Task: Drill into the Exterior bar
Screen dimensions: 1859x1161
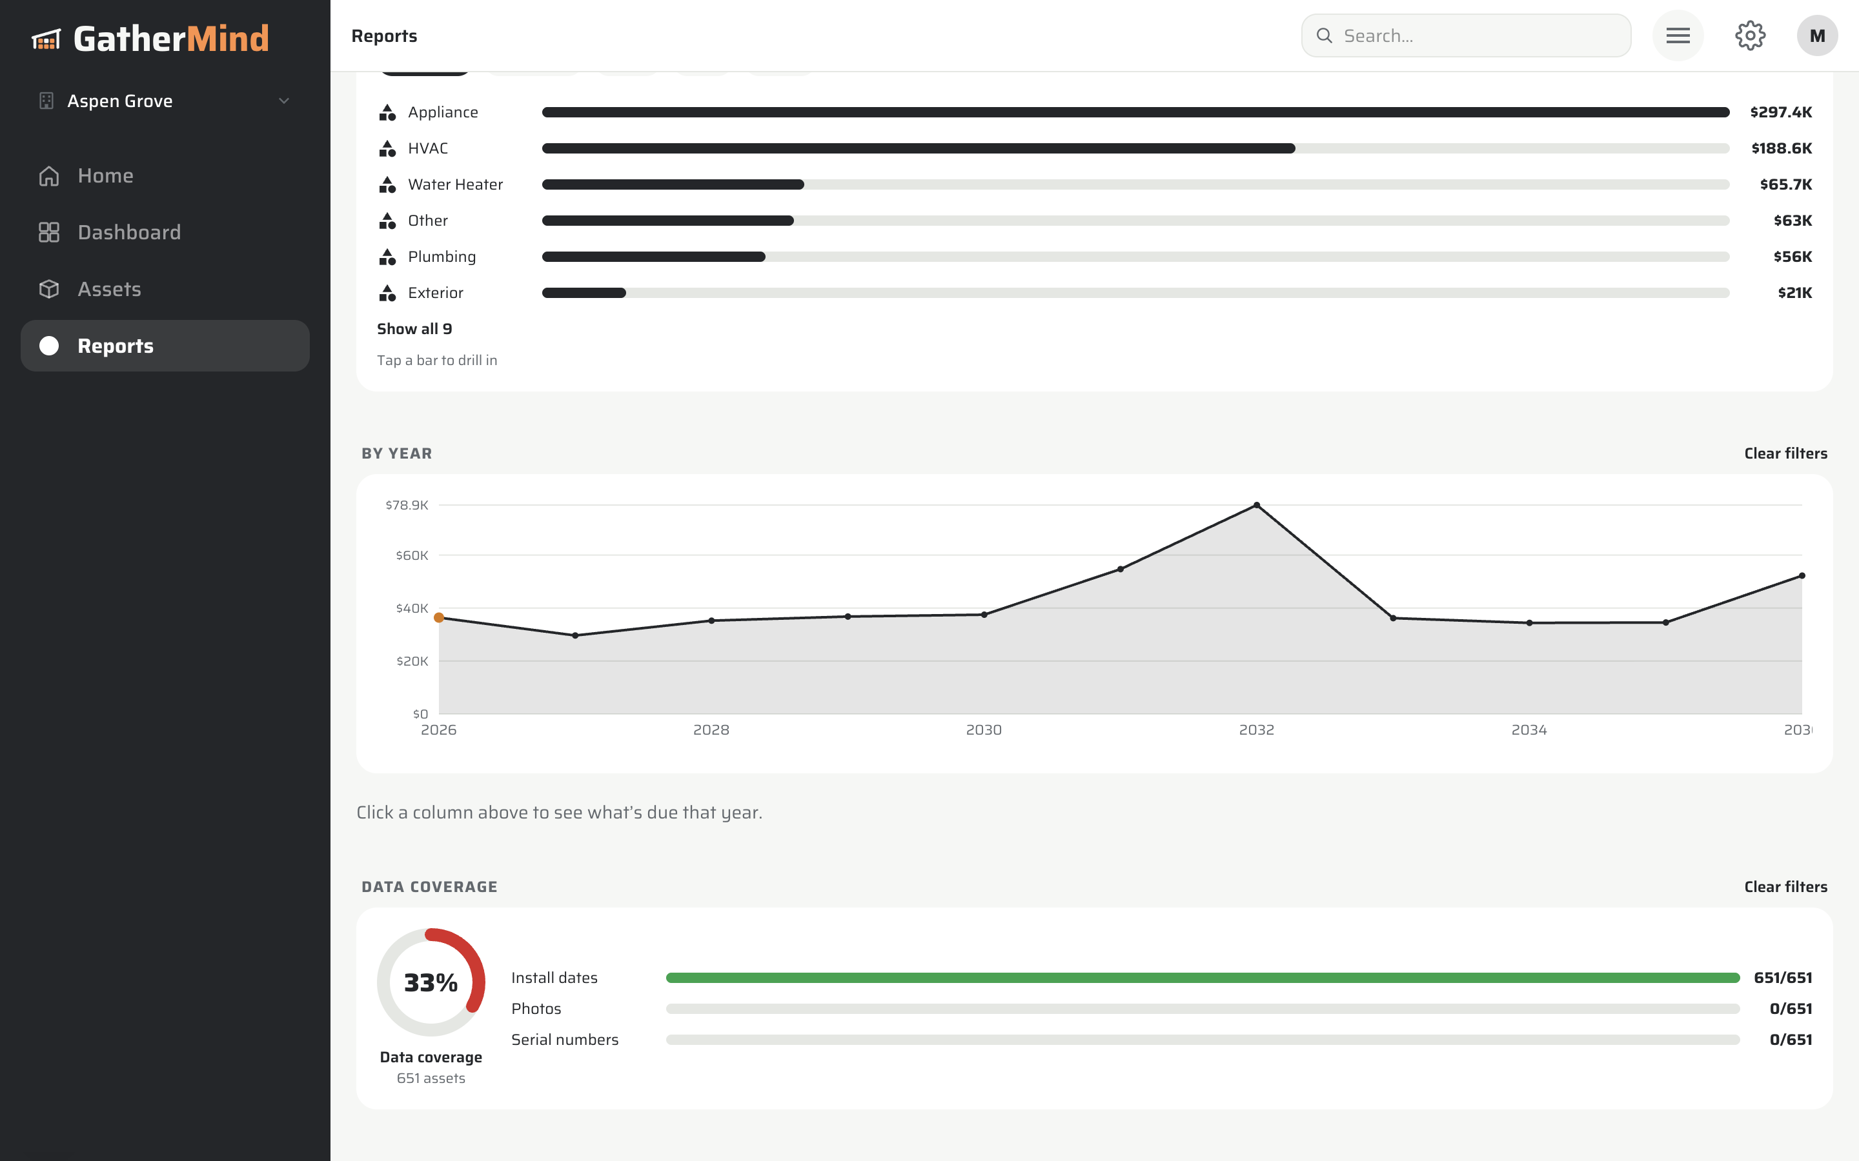Action: coord(1135,293)
